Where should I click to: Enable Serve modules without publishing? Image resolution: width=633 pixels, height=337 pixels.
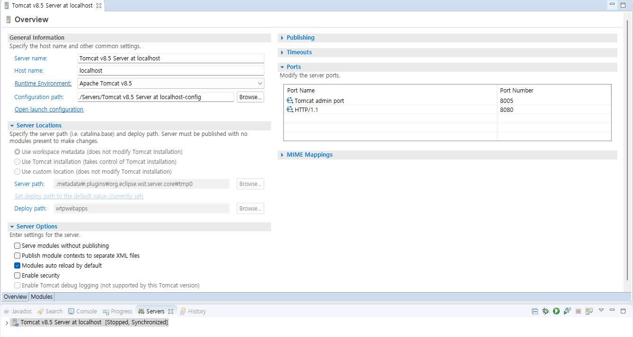pos(18,246)
